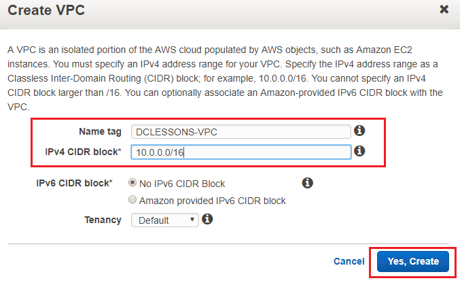Click the "No IPv6 CIDR Block" option text
Viewport: 462px width, 285px height.
(x=182, y=184)
